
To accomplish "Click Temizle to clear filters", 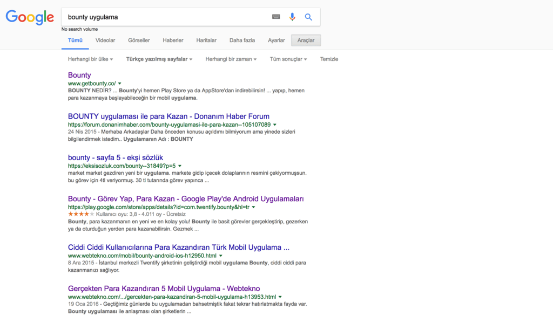I will pyautogui.click(x=329, y=59).
